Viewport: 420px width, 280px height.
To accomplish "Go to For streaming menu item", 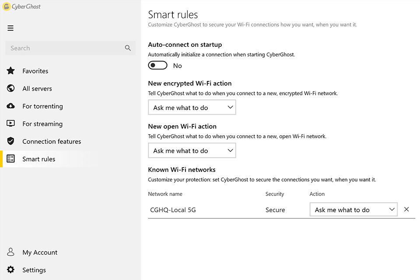I will tap(42, 124).
